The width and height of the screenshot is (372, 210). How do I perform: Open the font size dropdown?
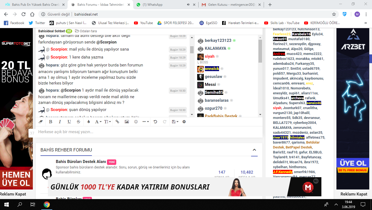click(x=107, y=122)
